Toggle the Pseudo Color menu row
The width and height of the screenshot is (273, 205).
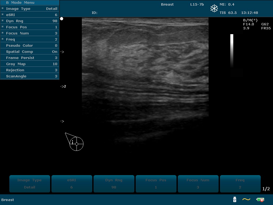click(30, 46)
